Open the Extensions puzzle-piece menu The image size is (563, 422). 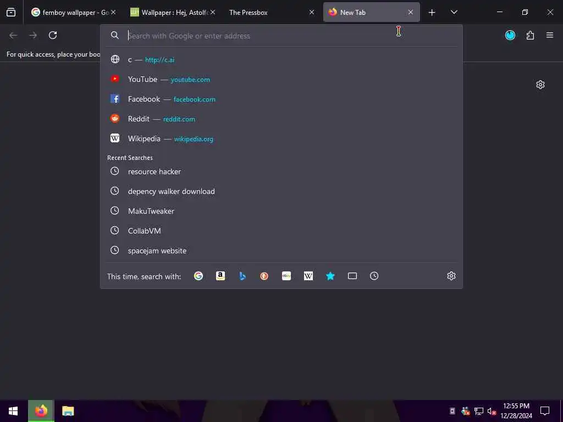tap(530, 35)
